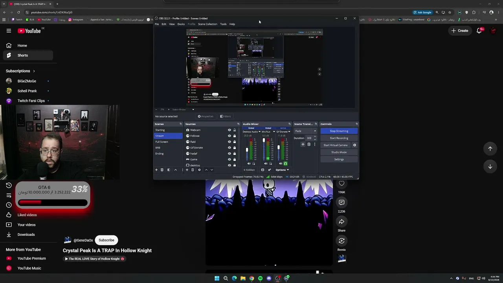Add a scene transition with plus icon
Image resolution: width=503 pixels, height=283 pixels.
pyautogui.click(x=303, y=145)
